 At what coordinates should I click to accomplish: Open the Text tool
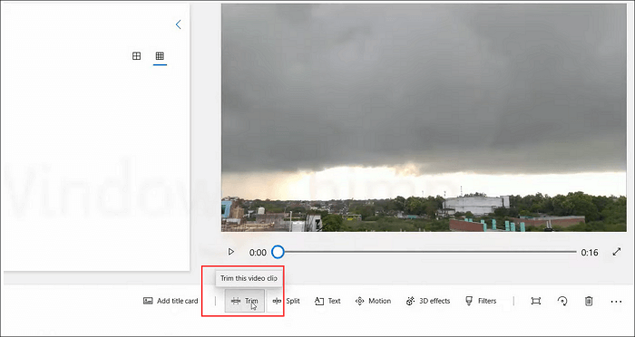click(327, 301)
